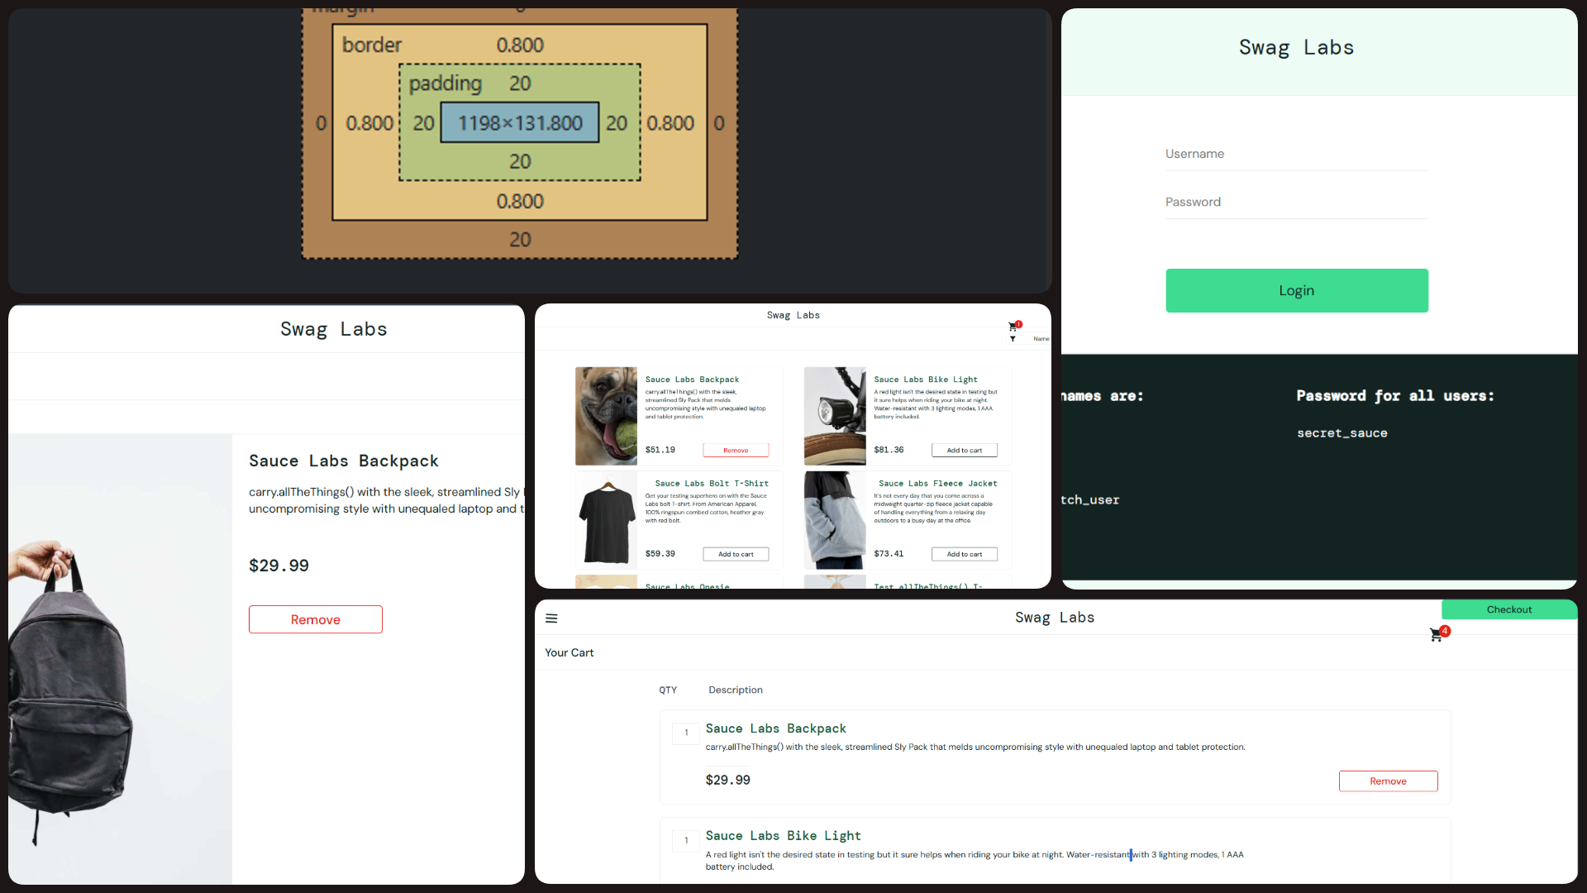Image resolution: width=1587 pixels, height=893 pixels.
Task: Open the hamburger menu in cart page
Action: 551,618
